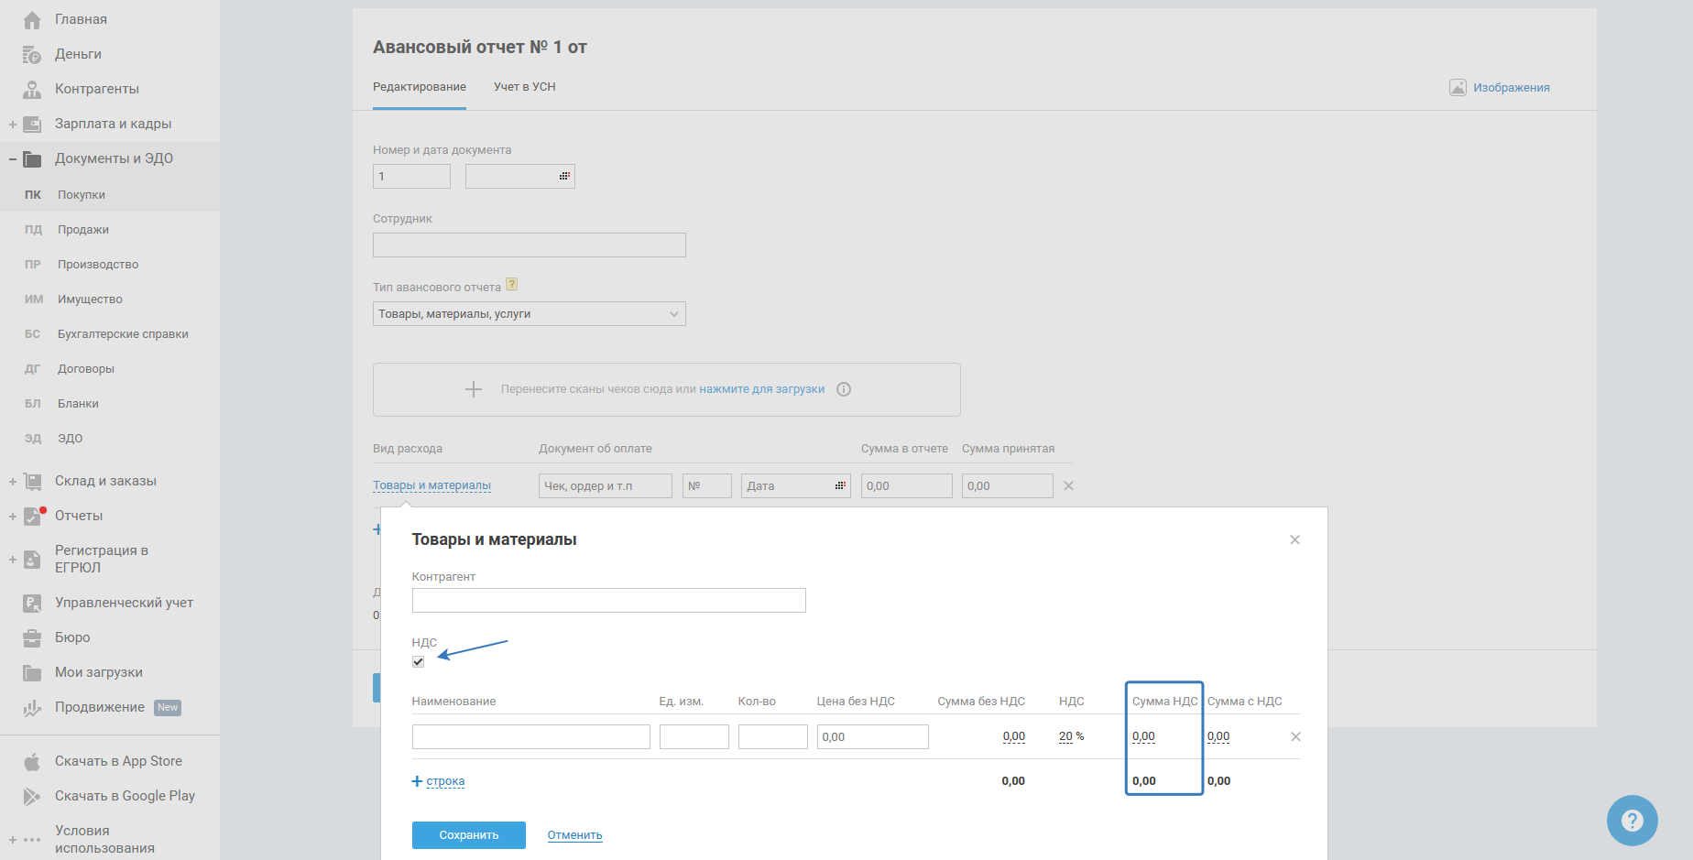Open the Тип авансового отчета dropdown
The height and width of the screenshot is (860, 1693).
[530, 314]
